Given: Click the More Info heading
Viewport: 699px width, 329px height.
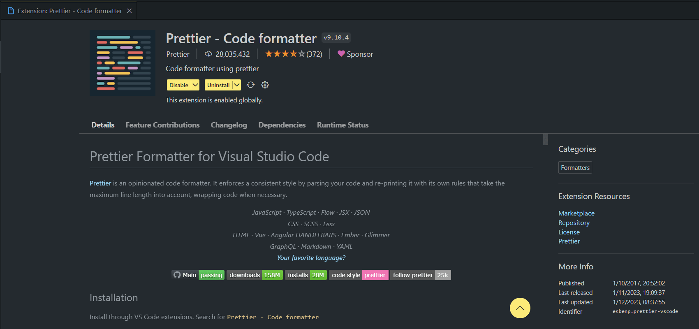Looking at the screenshot, I should 576,266.
